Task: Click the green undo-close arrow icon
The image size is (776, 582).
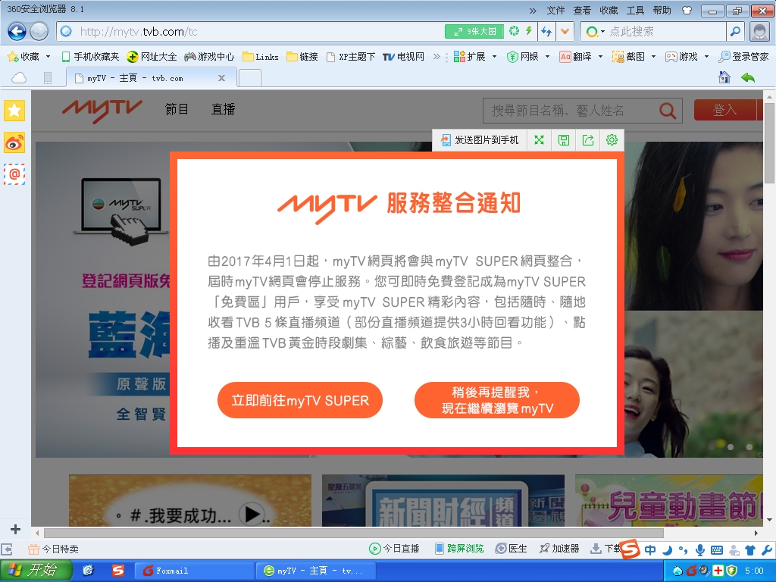Action: [748, 77]
